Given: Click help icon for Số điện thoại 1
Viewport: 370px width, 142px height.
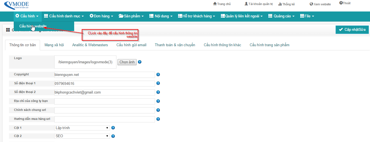Looking at the screenshot, I should (x=158, y=83).
